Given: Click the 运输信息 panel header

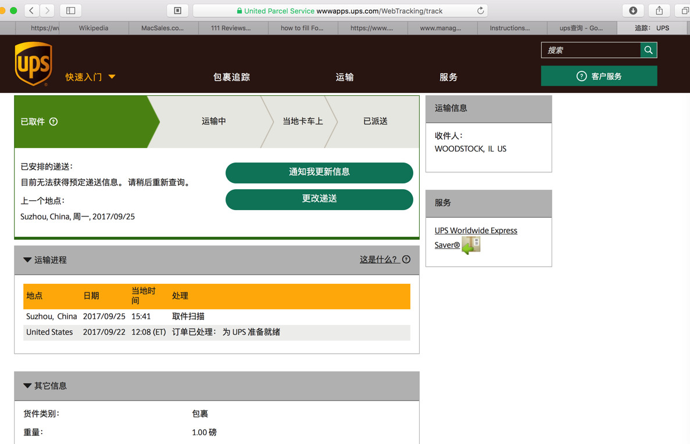Looking at the screenshot, I should coord(488,109).
